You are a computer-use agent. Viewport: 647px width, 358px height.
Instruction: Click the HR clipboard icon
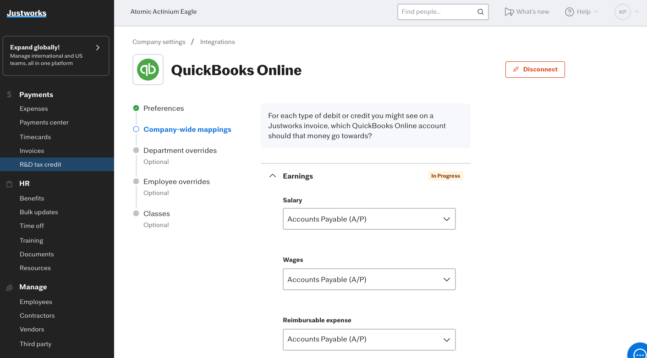click(x=9, y=184)
